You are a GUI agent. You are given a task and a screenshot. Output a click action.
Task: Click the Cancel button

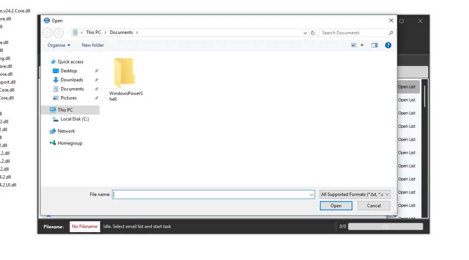pos(374,206)
